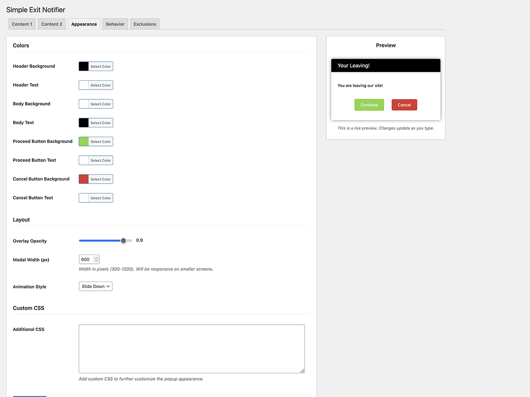Click the Proceed Button Background green swatch

click(84, 142)
